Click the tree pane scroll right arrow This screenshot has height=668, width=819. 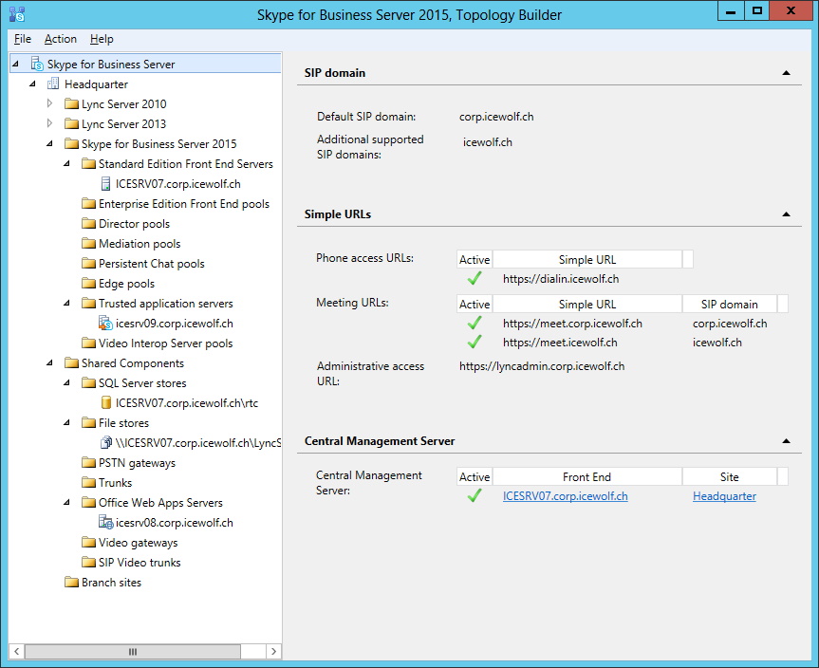pos(273,651)
